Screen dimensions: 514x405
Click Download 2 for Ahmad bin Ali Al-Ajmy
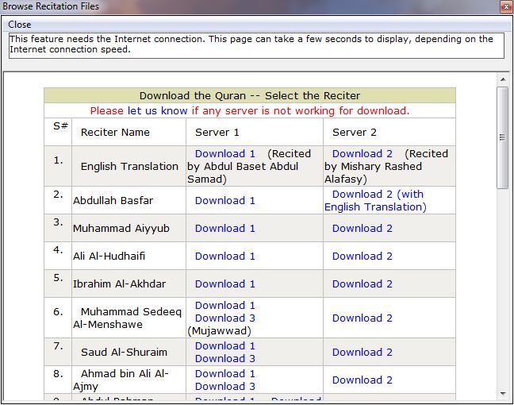362,380
